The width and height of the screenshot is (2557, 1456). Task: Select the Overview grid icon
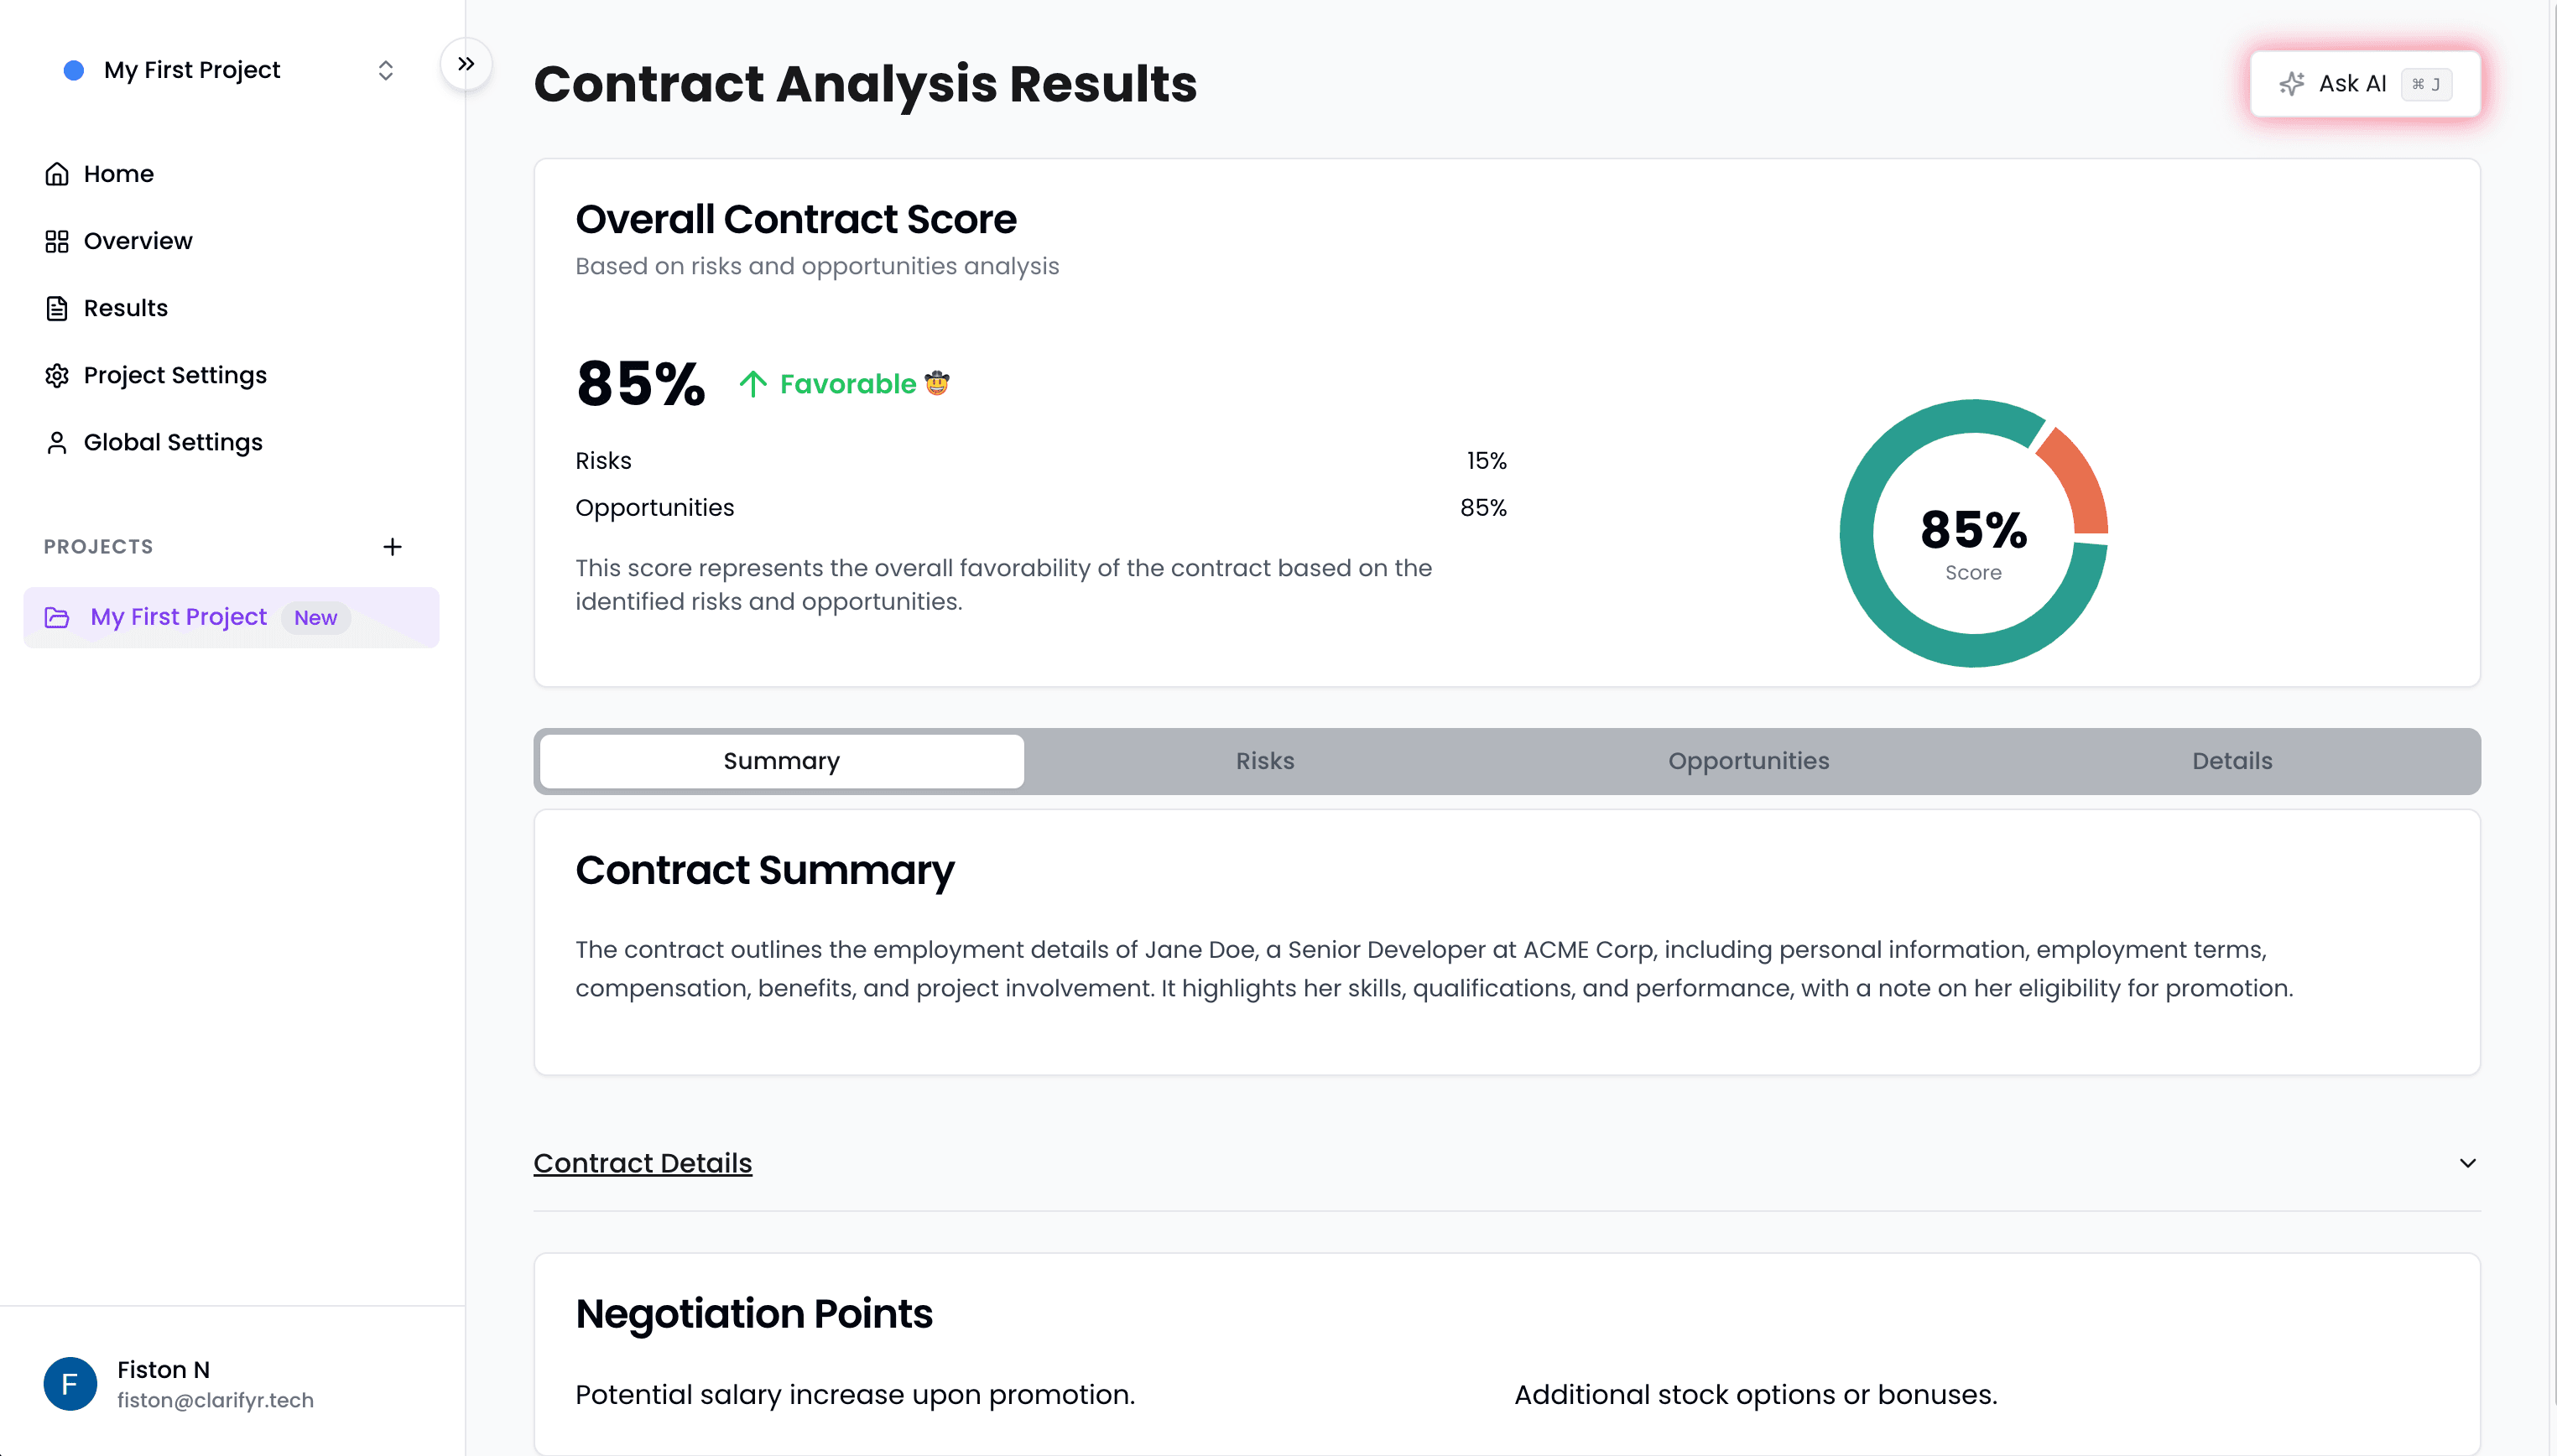click(x=58, y=240)
